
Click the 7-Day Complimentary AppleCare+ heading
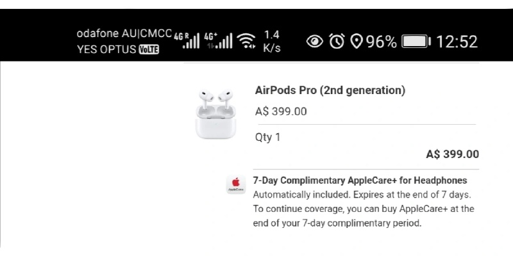(x=360, y=180)
